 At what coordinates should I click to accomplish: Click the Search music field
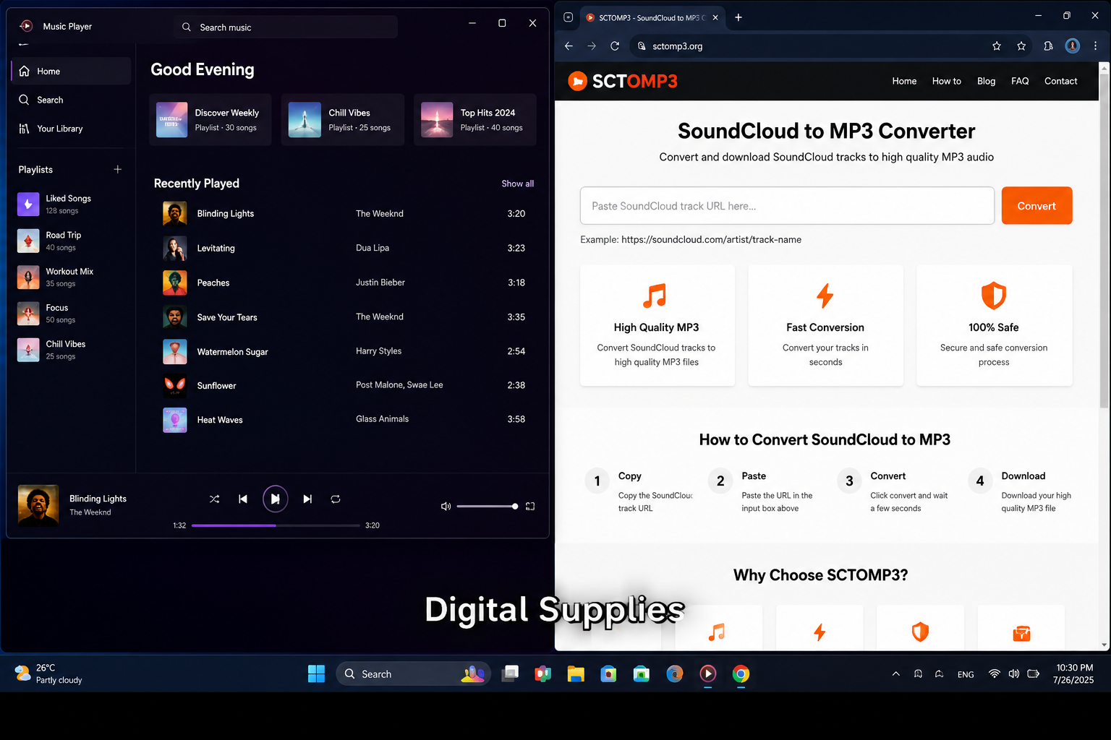285,27
